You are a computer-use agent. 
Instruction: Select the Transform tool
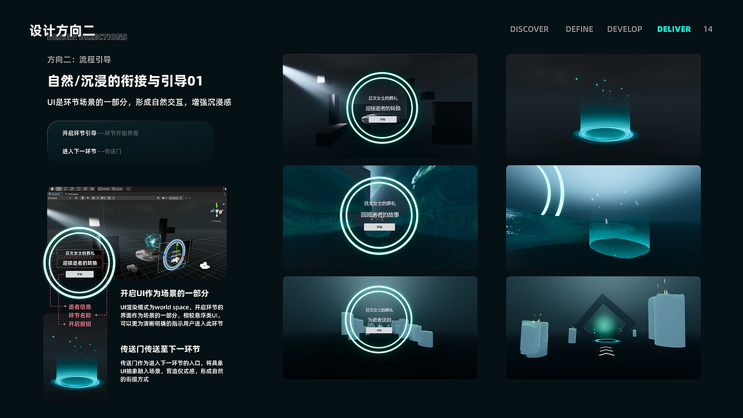click(85, 189)
